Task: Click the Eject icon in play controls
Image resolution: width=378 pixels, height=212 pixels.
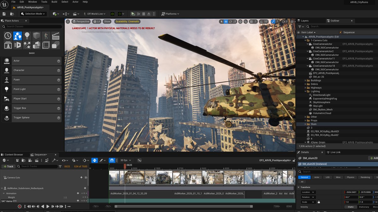Action: [x=149, y=14]
